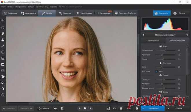
Task: Adjust the Блики slider
Action: 165,59
